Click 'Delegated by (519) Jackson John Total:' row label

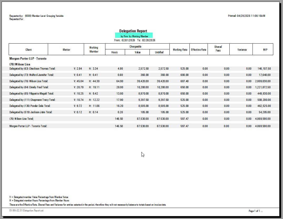pyautogui.click(x=31, y=112)
